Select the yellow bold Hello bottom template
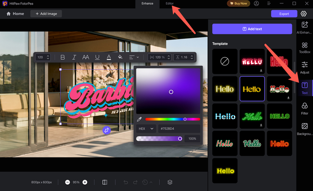The height and width of the screenshot is (191, 313). pos(225,171)
